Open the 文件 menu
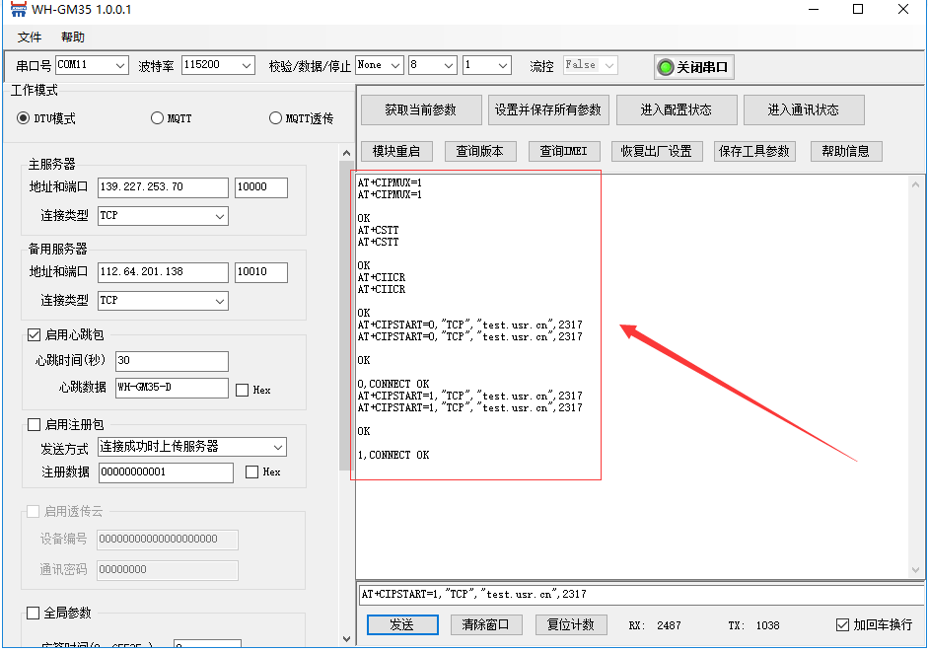The width and height of the screenshot is (928, 652). 30,37
